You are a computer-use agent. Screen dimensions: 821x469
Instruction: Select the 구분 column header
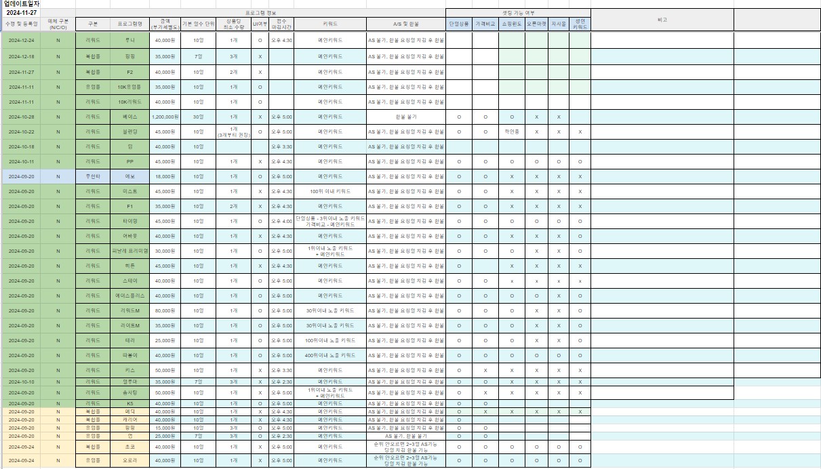[x=92, y=23]
